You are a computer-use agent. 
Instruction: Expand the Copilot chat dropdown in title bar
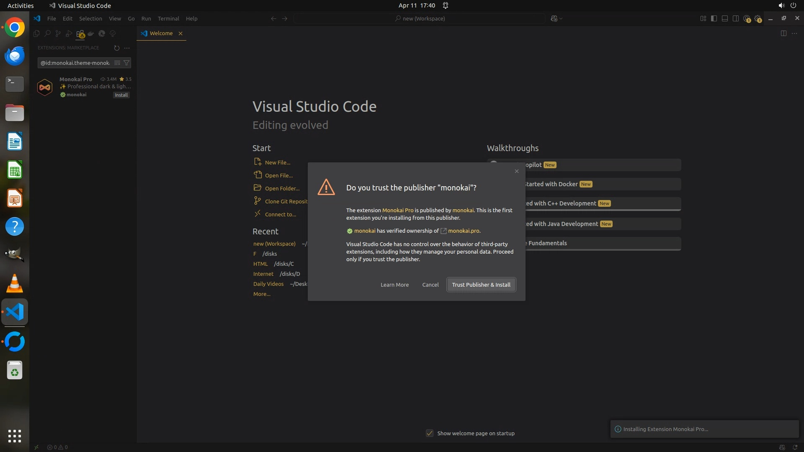[561, 19]
